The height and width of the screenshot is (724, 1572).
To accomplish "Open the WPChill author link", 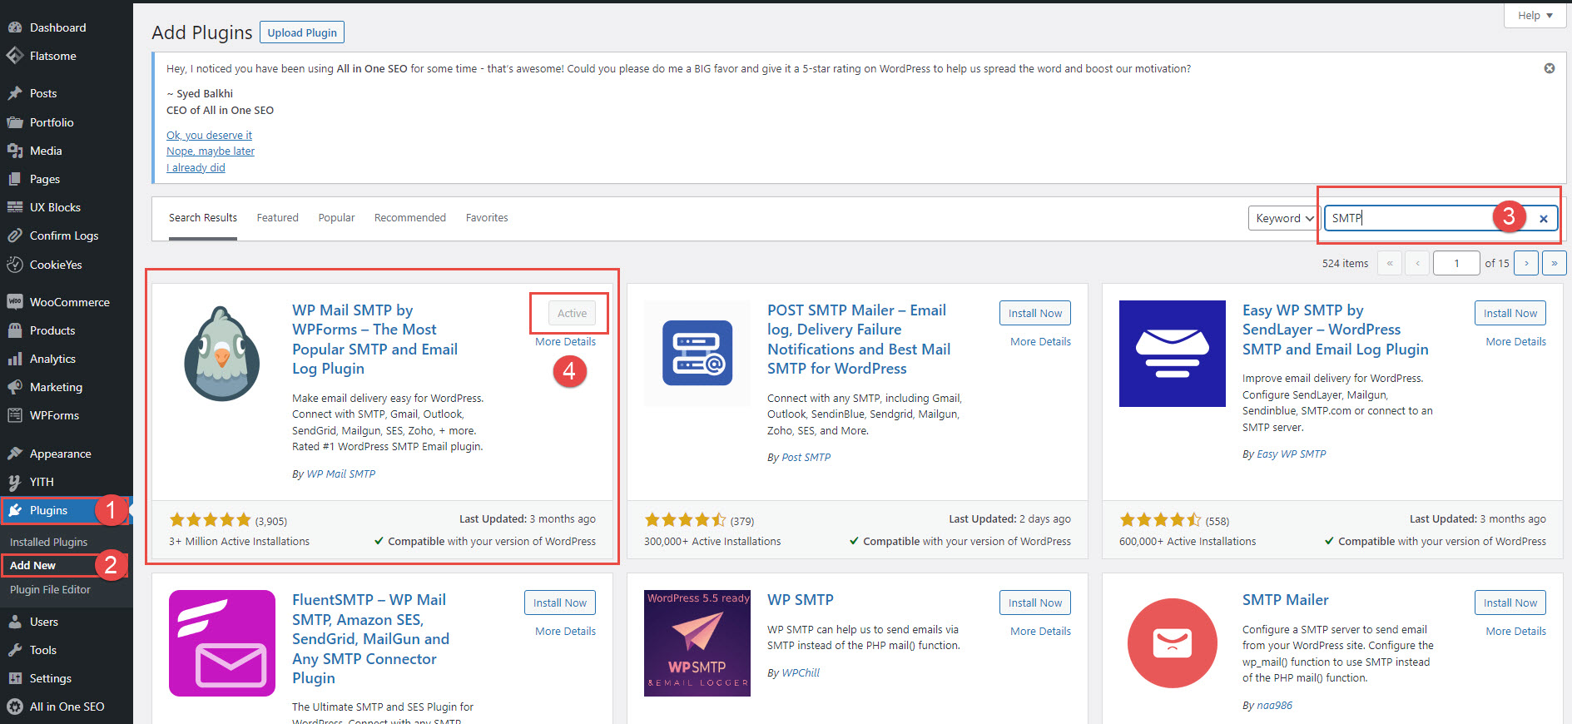I will click(x=801, y=673).
